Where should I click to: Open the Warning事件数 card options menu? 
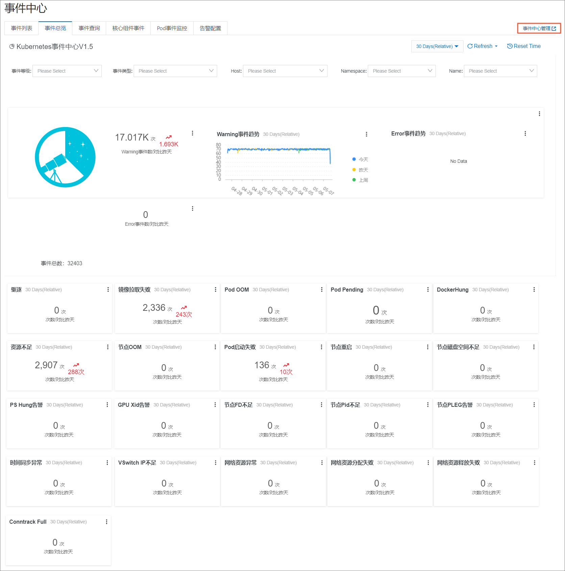pos(193,133)
